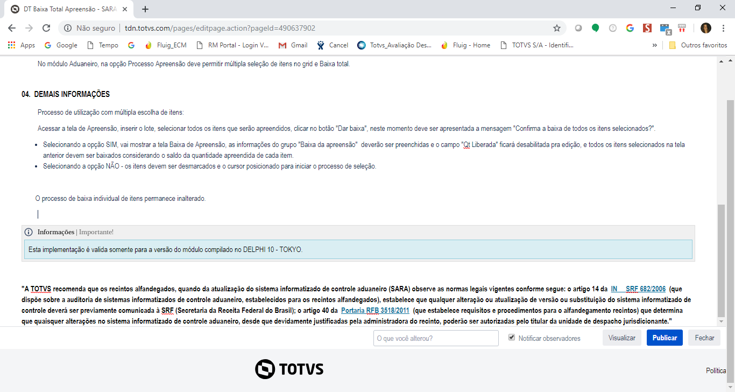Toggle the Notificar observadores checkbox

(x=512, y=338)
